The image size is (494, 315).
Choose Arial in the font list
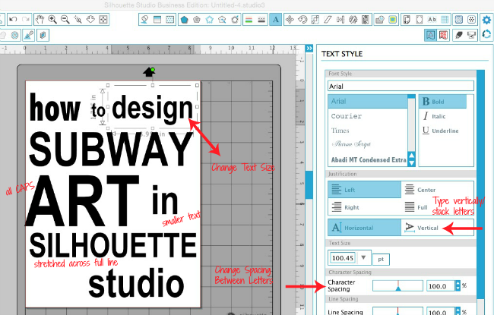coord(368,101)
